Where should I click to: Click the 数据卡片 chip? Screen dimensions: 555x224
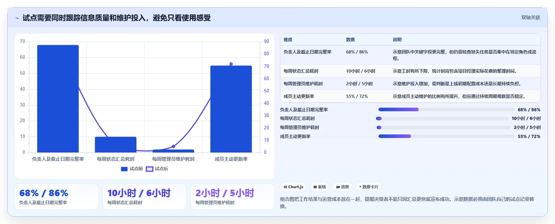pos(369,187)
